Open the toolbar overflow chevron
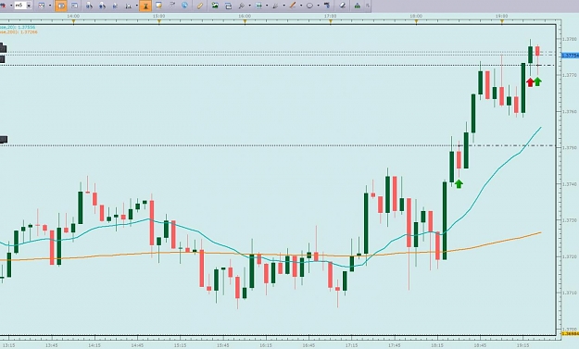 [368, 6]
